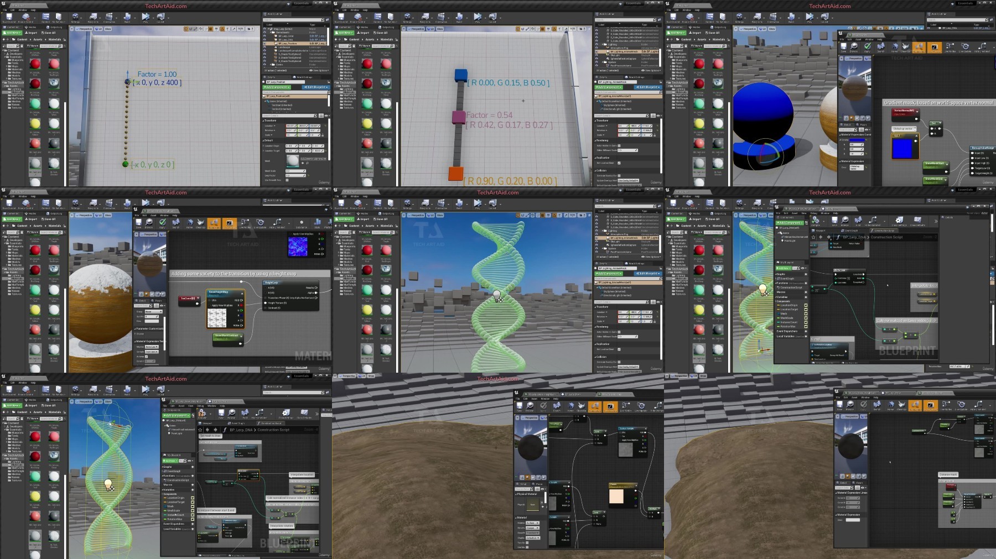Hide BP_Lighting actor via eye in RGB cubes outliner
Viewport: 996px width, 559px height.
click(x=596, y=51)
